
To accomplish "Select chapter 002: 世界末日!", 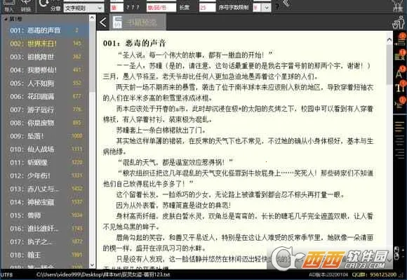I will tap(44, 44).
